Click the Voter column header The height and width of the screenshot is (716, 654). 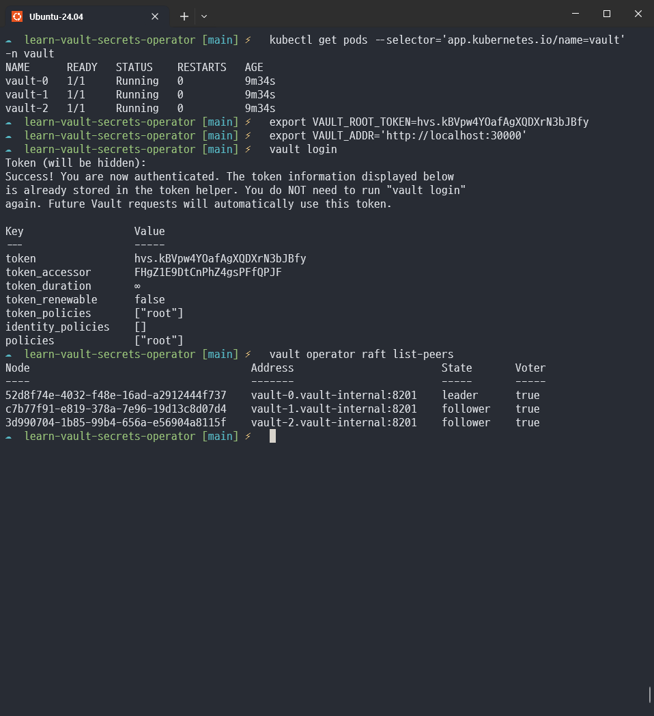[530, 368]
